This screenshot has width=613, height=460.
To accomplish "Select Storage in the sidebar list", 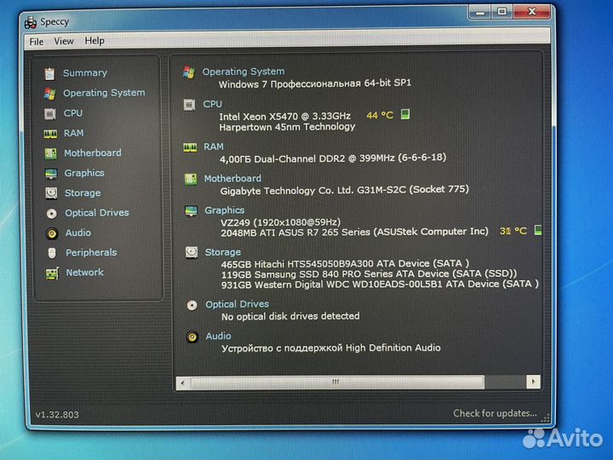I will [83, 193].
